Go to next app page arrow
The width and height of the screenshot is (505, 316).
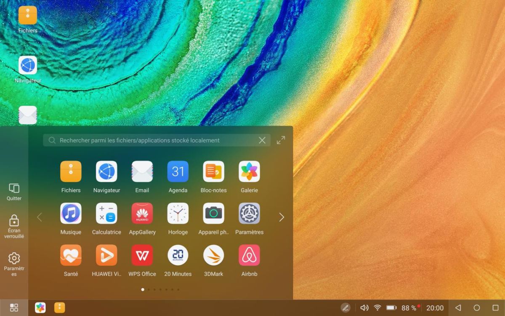point(282,217)
